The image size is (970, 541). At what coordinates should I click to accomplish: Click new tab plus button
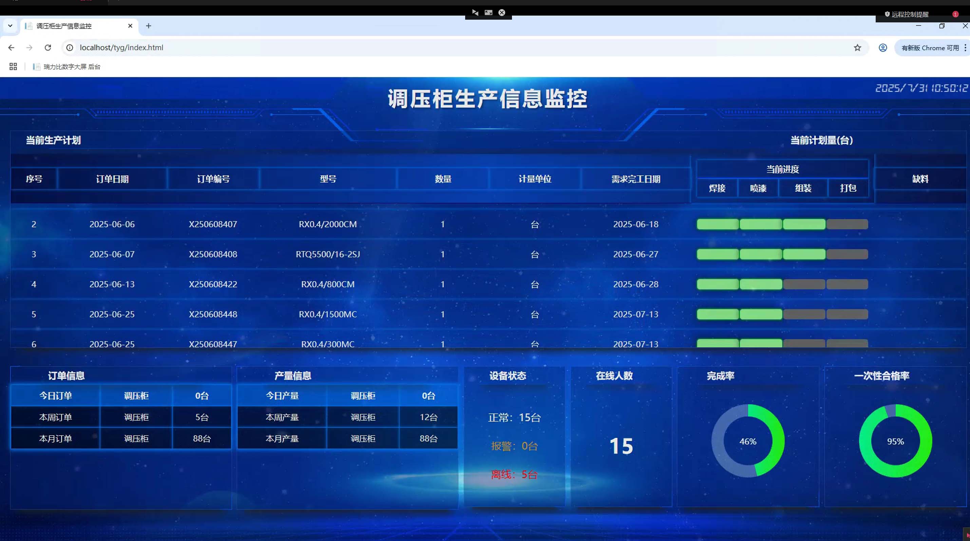[x=148, y=26]
